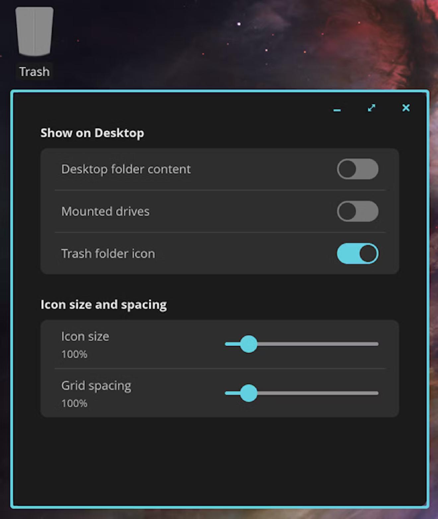
Task: Click the Desktop folder content label
Action: (126, 169)
